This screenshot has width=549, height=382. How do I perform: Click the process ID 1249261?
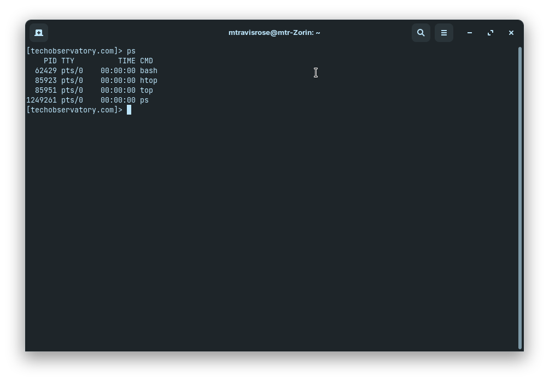42,100
